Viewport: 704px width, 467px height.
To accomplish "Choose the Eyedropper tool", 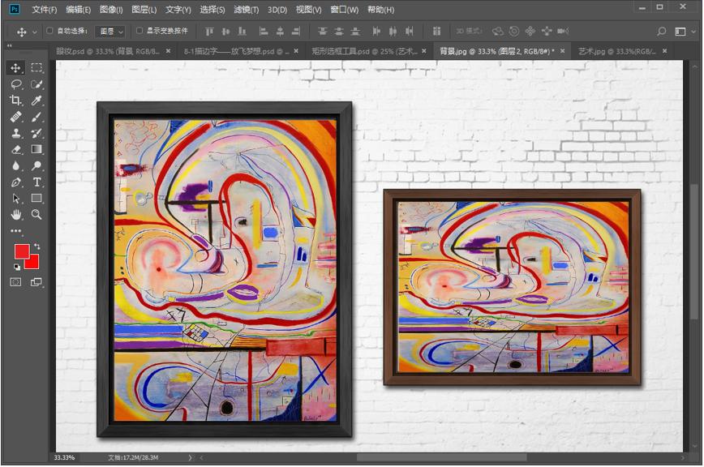I will click(36, 101).
